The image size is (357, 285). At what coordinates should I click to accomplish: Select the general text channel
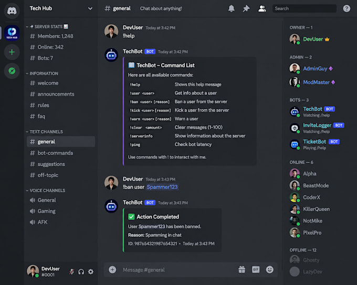coord(61,141)
